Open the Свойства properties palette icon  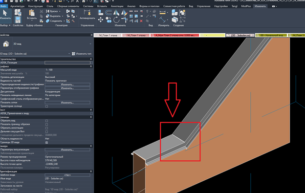[x=18, y=20]
